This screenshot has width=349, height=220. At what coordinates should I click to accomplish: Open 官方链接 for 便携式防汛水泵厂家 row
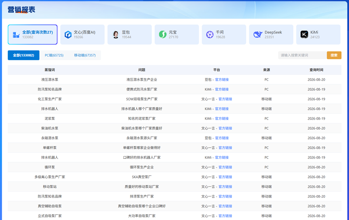222,89
